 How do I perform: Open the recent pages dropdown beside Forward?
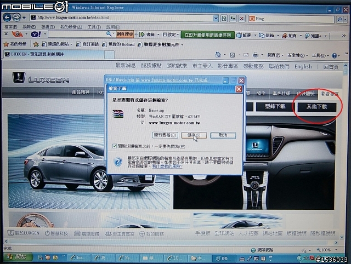(x=24, y=18)
